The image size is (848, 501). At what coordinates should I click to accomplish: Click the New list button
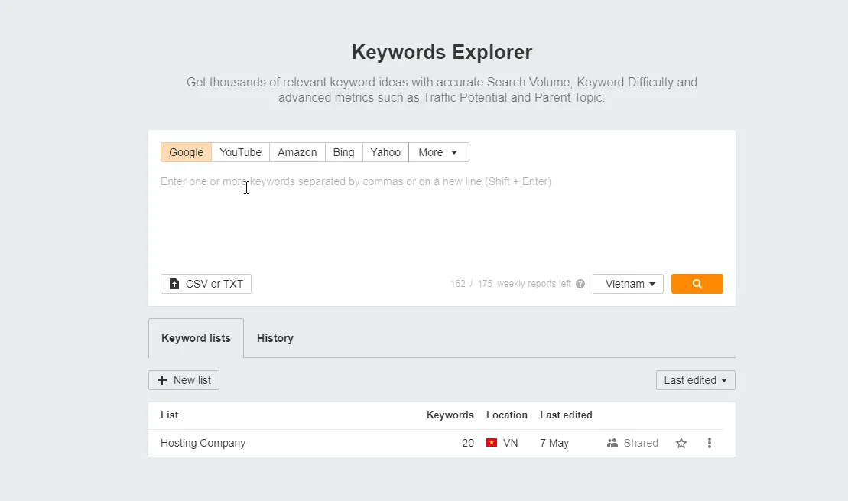(184, 379)
